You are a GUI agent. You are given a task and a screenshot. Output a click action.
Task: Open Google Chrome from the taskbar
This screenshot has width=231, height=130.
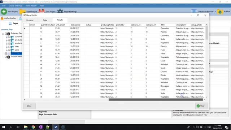[x=33, y=127]
